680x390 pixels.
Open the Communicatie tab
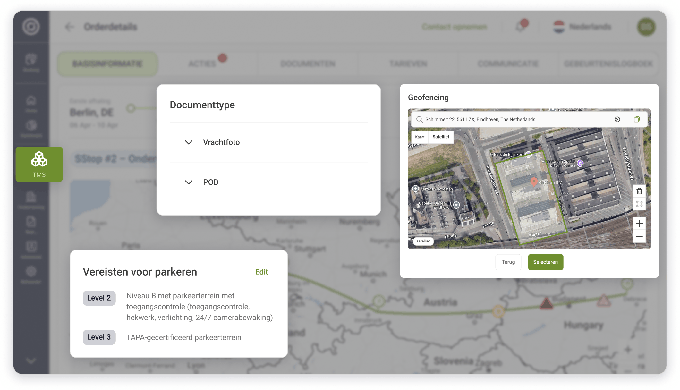pos(508,64)
